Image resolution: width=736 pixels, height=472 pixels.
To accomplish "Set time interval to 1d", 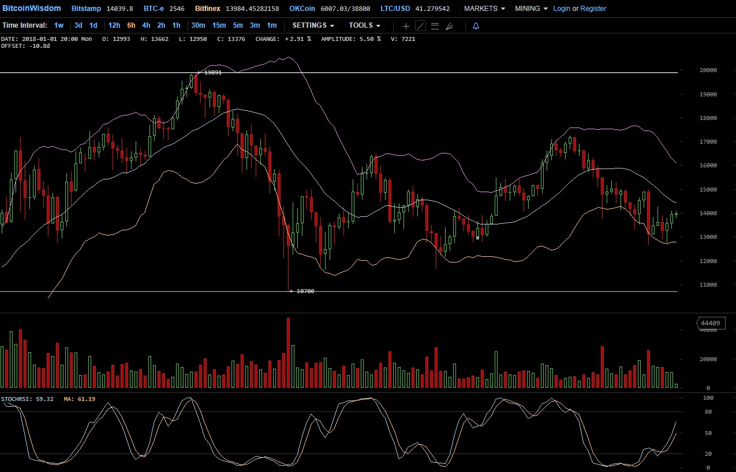I will 93,25.
